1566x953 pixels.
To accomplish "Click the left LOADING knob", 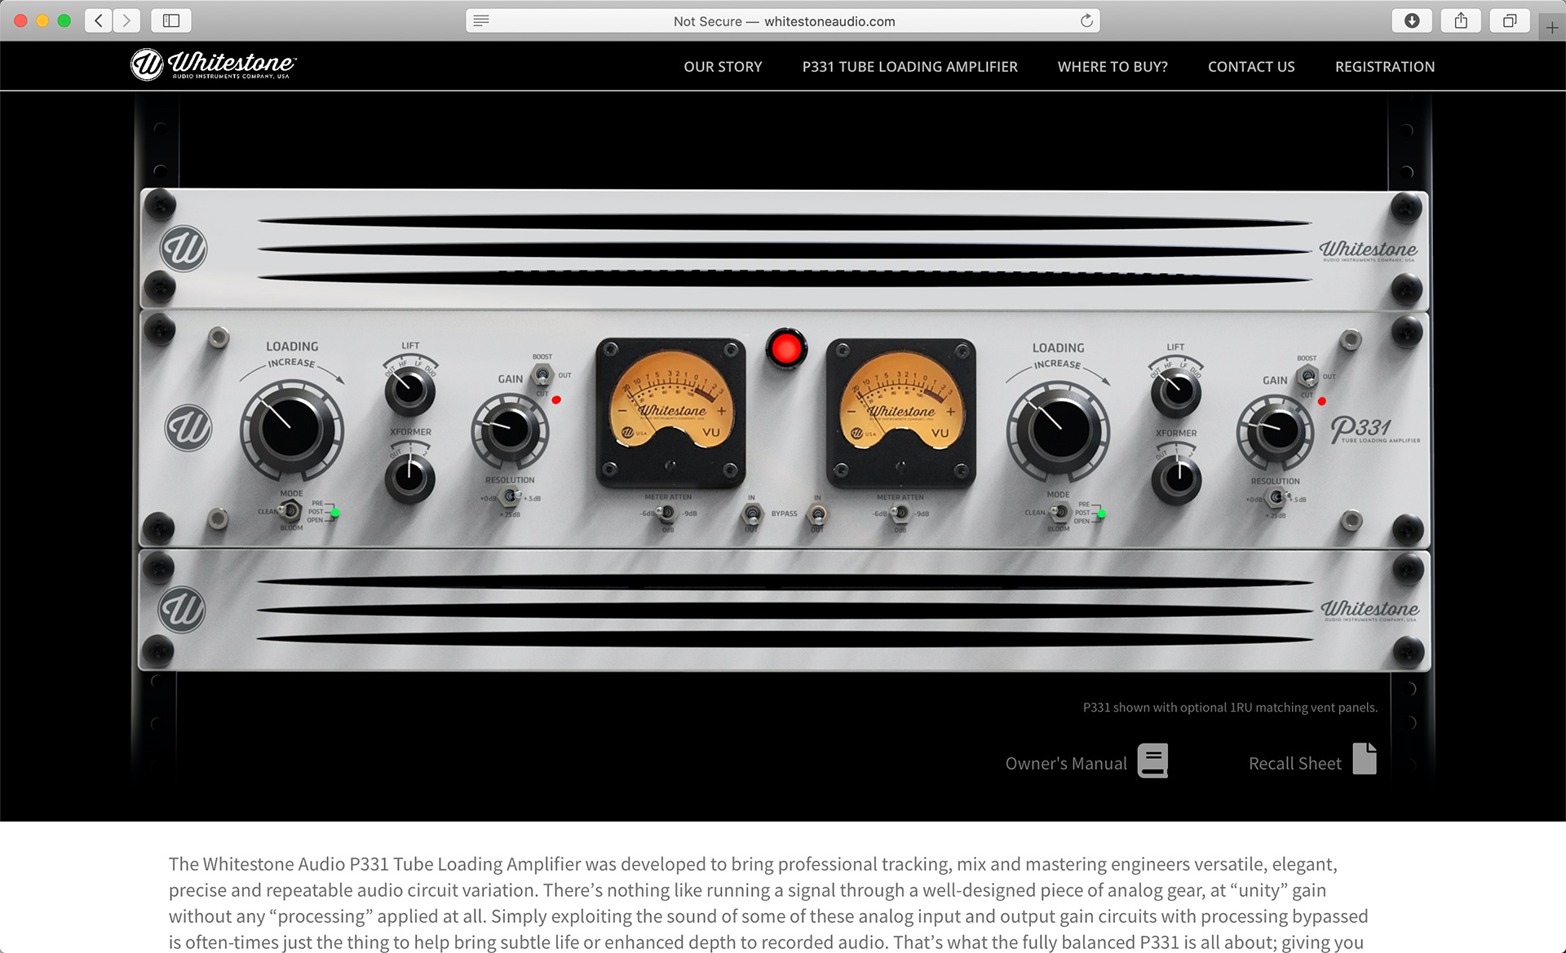I will pos(291,428).
